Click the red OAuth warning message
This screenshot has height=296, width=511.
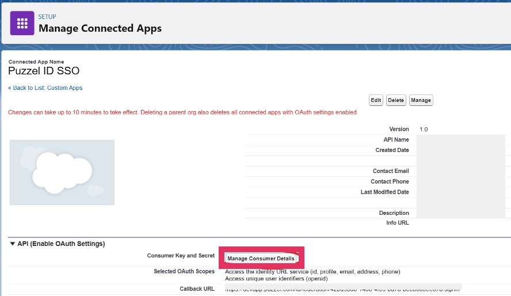[x=183, y=112]
